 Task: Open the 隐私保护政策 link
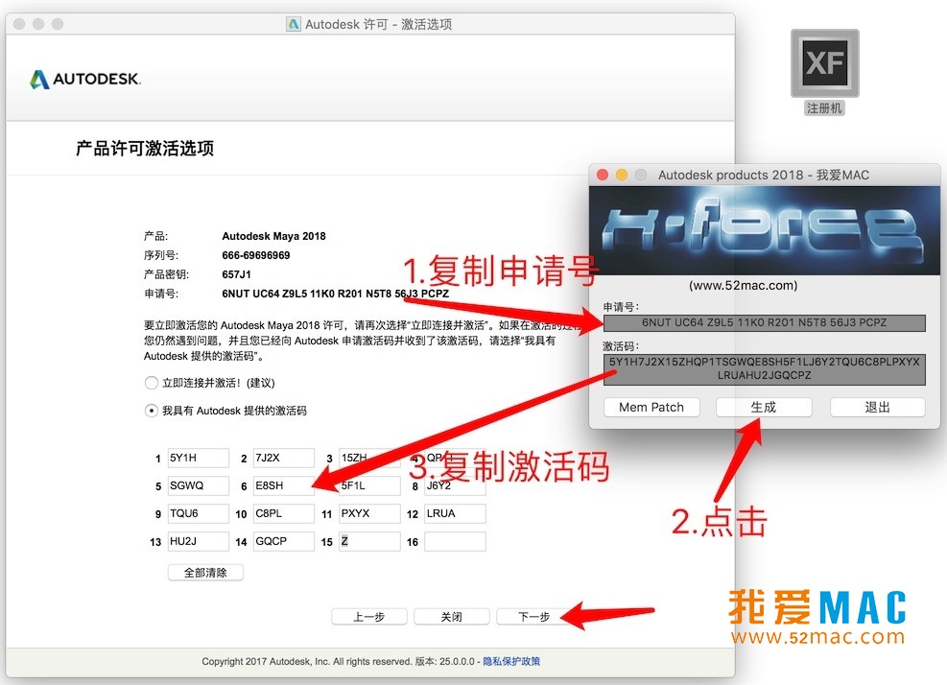511,661
